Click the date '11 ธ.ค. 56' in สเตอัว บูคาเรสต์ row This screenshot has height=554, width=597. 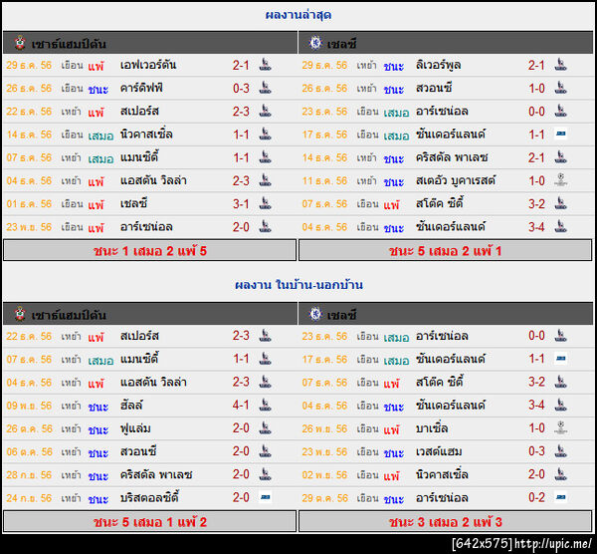324,181
